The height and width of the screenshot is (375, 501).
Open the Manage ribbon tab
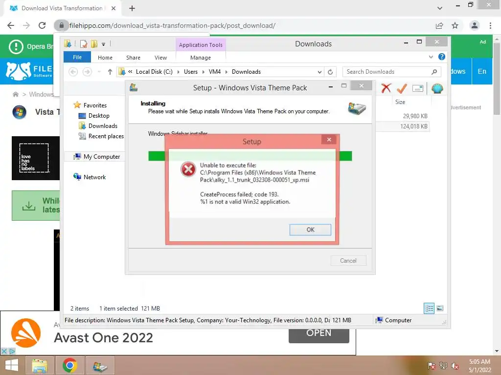pyautogui.click(x=200, y=58)
